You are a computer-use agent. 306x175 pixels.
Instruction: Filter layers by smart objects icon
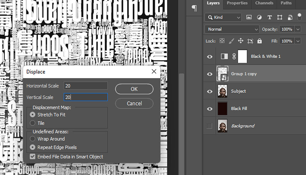pyautogui.click(x=290, y=17)
